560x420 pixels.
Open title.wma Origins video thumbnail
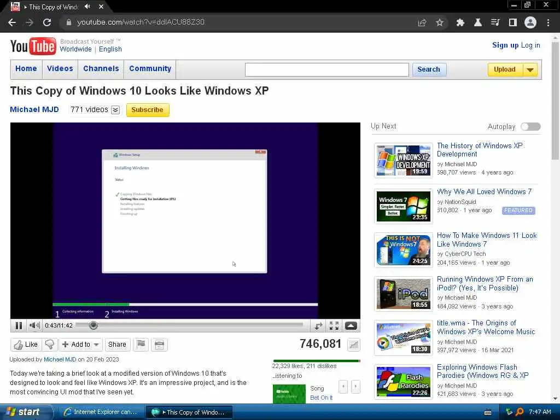404,338
